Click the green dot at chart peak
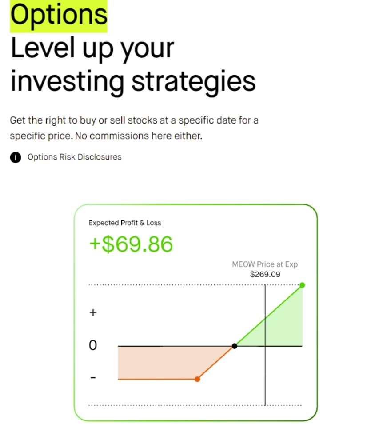The image size is (391, 424). coord(302,285)
